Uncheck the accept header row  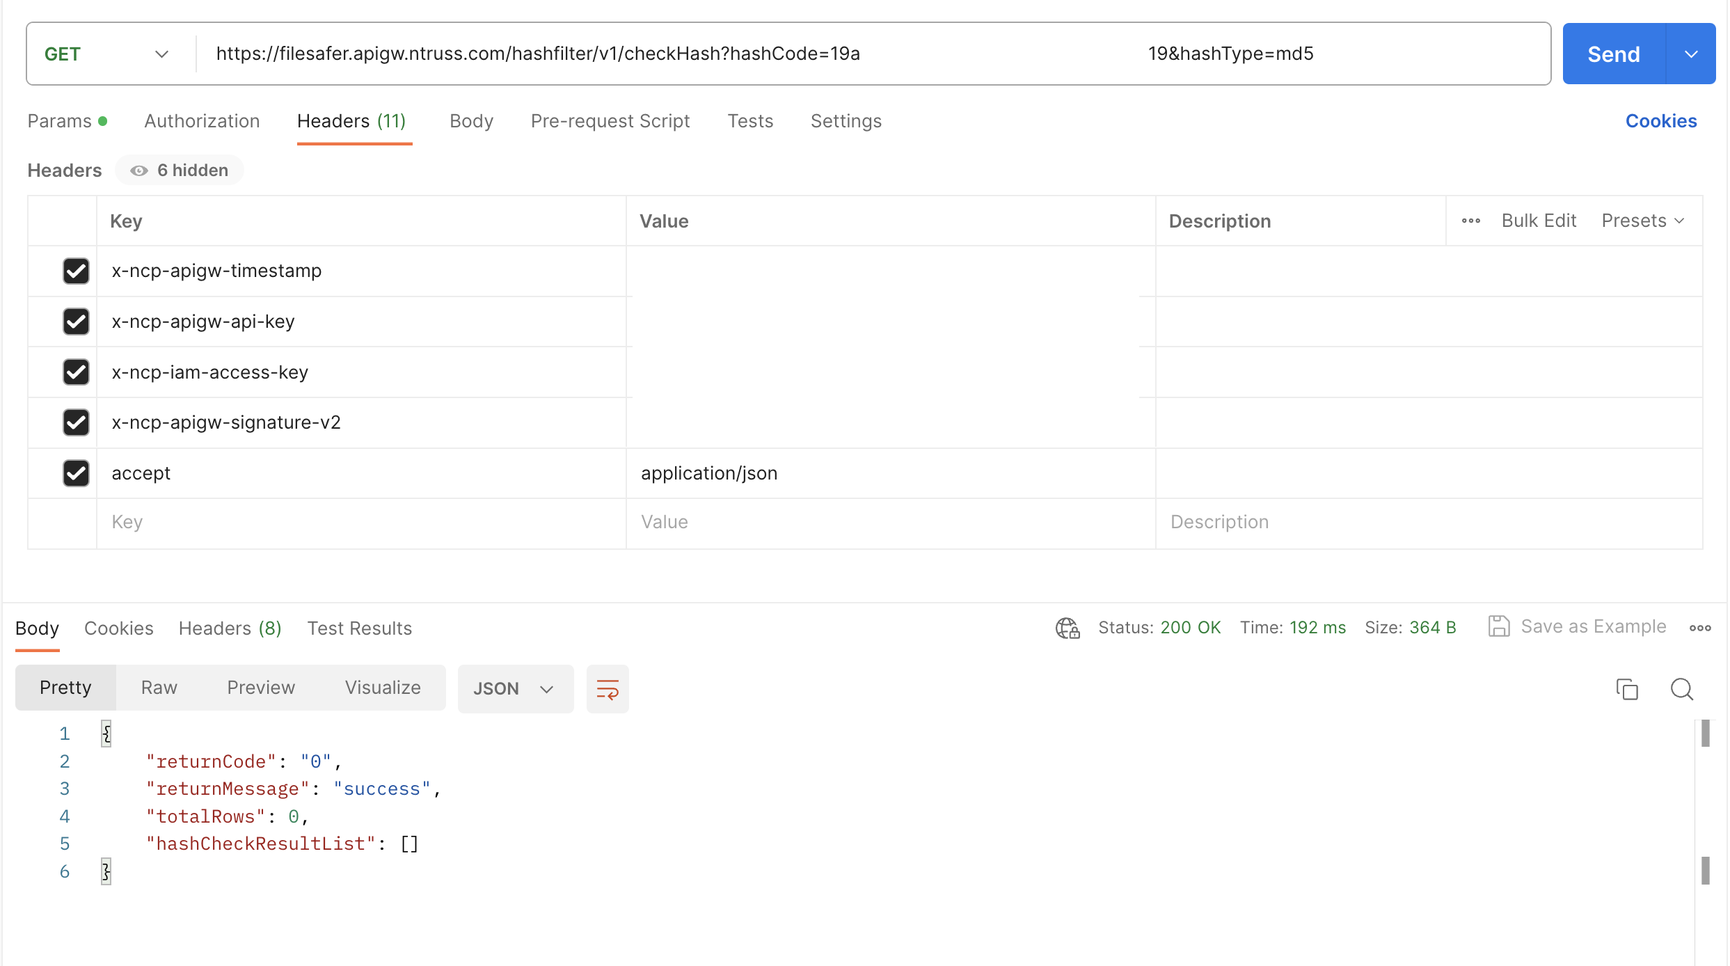pos(76,473)
